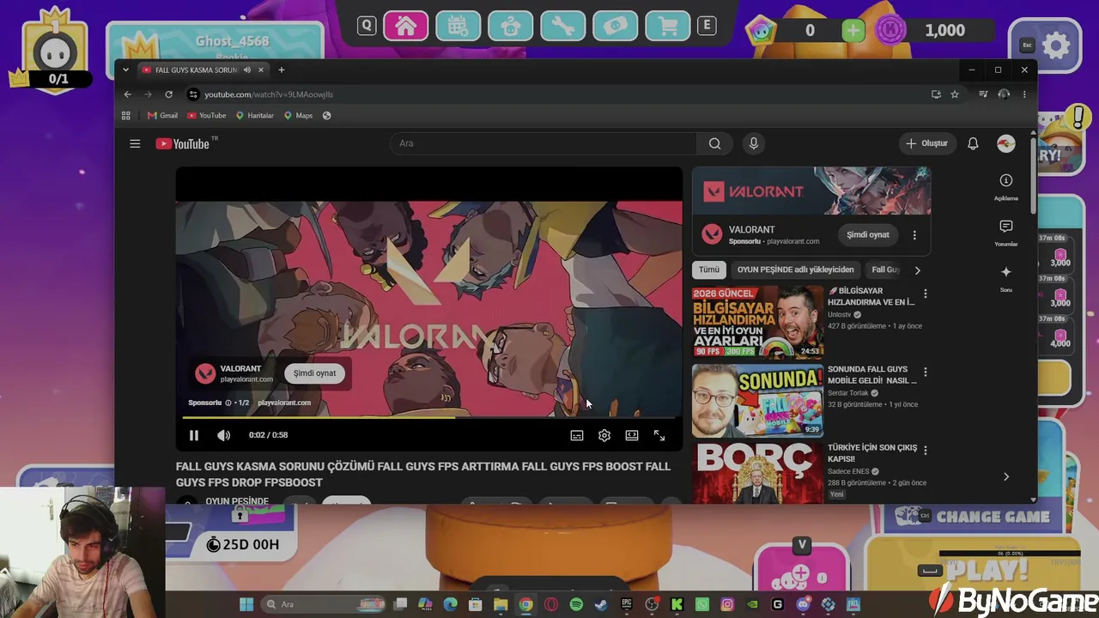Bookmark this page with the star
The image size is (1099, 618).
click(x=955, y=94)
